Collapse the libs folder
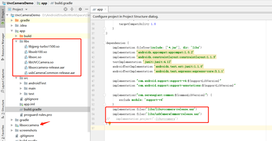Screen dimensions: 272x141 [x=16, y=41]
